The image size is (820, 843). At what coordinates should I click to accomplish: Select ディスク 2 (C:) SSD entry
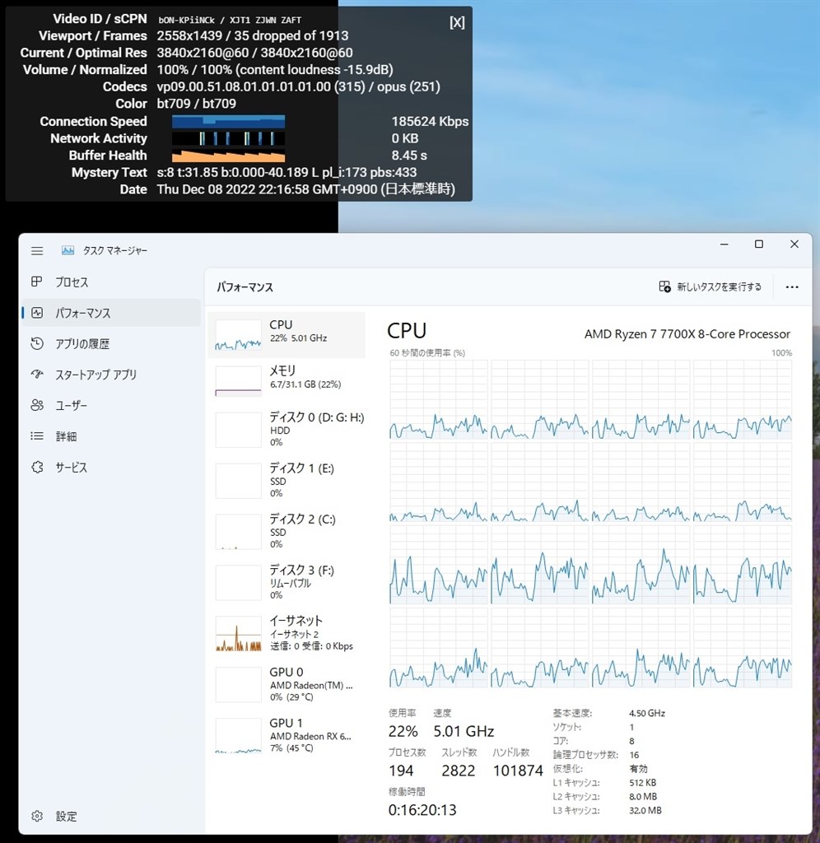(x=287, y=531)
